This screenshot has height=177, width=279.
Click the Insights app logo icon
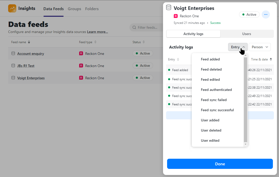pos(12,8)
